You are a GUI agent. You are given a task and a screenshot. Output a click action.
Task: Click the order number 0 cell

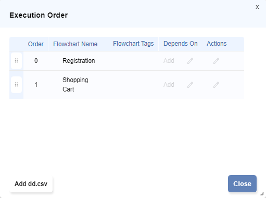36,61
